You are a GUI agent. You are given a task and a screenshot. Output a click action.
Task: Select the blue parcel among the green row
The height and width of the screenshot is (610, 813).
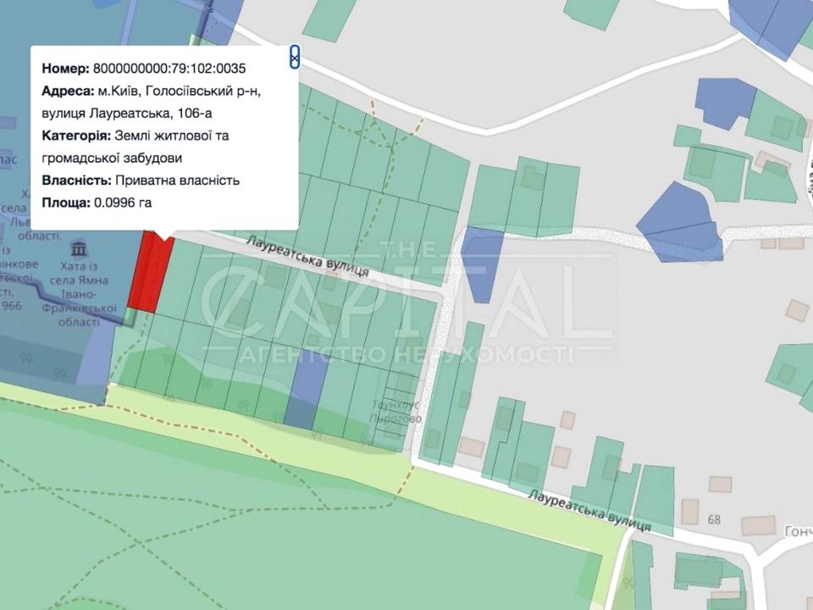pyautogui.click(x=305, y=390)
